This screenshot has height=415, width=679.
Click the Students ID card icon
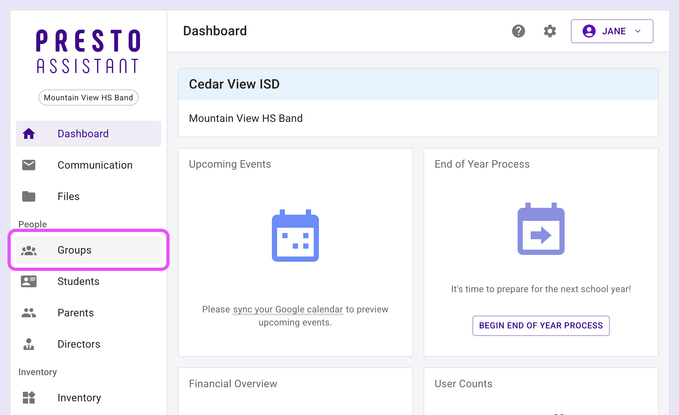click(x=29, y=281)
